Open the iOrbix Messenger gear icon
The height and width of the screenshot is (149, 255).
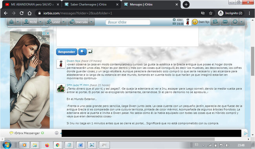56,133
